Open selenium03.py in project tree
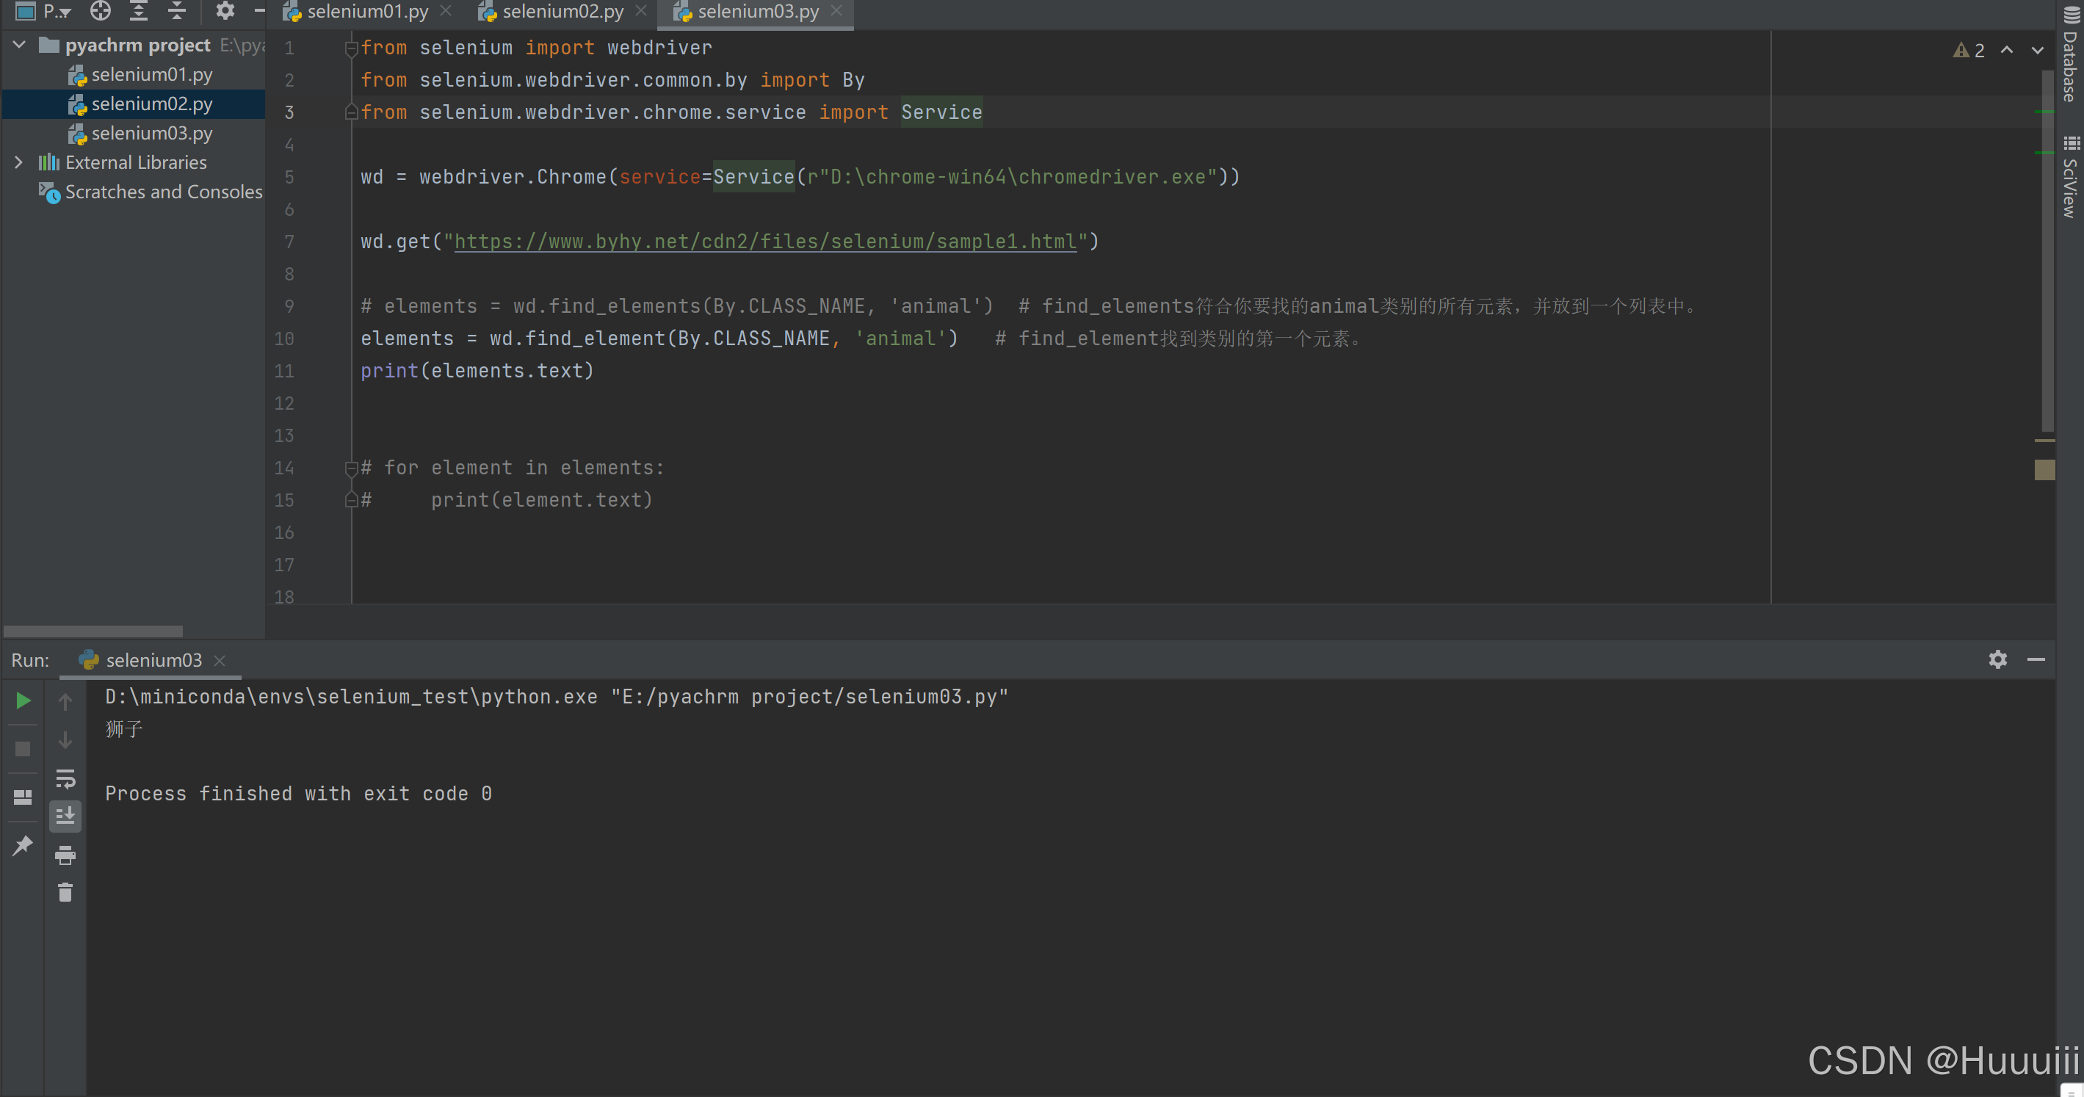2084x1097 pixels. click(x=151, y=134)
